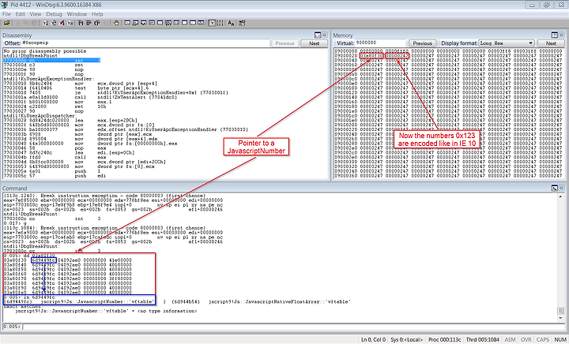Open the Registers window toolbar icon

[152, 23]
